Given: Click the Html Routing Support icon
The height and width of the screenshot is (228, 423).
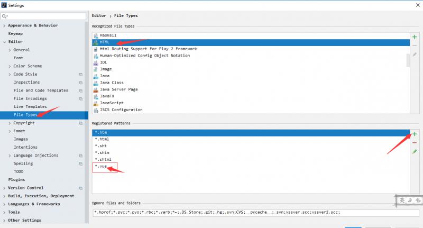Looking at the screenshot, I should click(x=96, y=49).
